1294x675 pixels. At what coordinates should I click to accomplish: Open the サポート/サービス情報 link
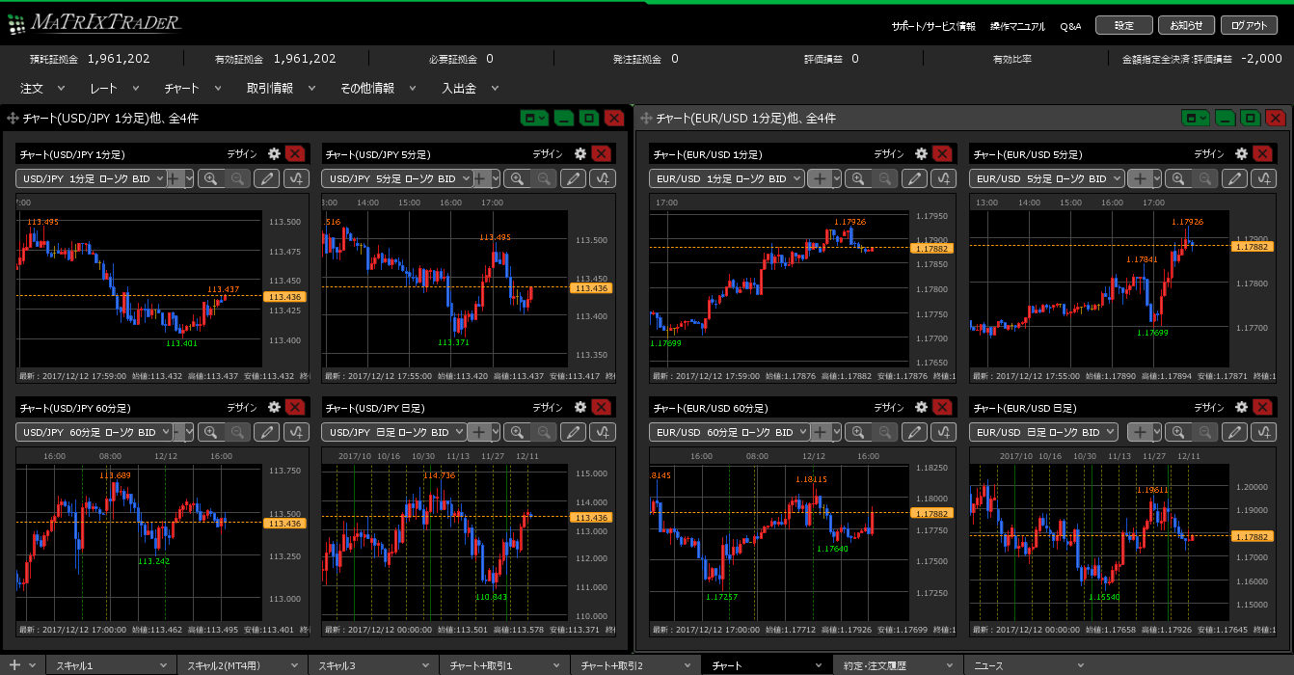933,27
